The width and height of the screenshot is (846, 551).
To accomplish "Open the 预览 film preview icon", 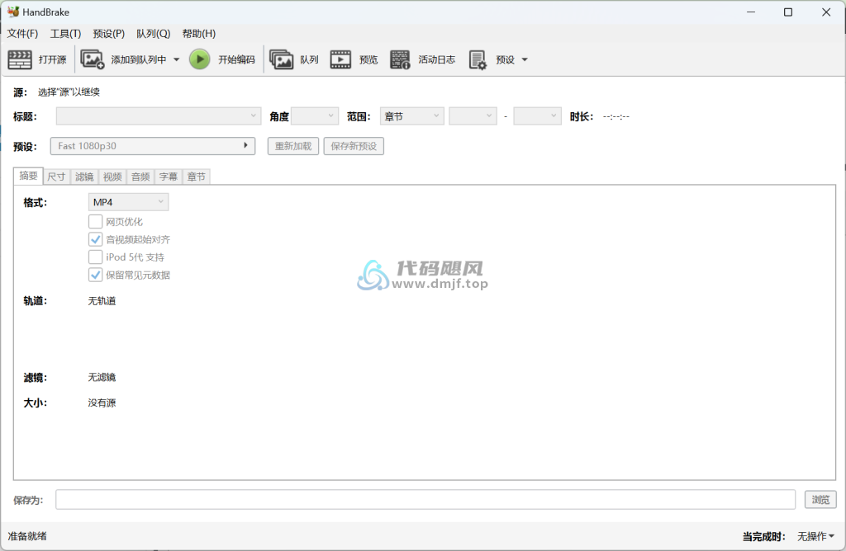I will click(340, 59).
